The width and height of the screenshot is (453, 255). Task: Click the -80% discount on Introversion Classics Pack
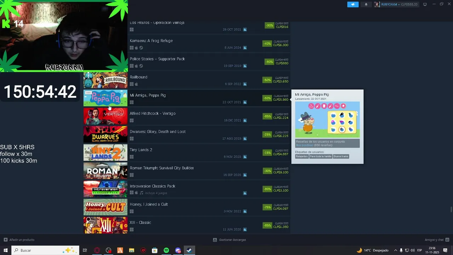pos(267,189)
